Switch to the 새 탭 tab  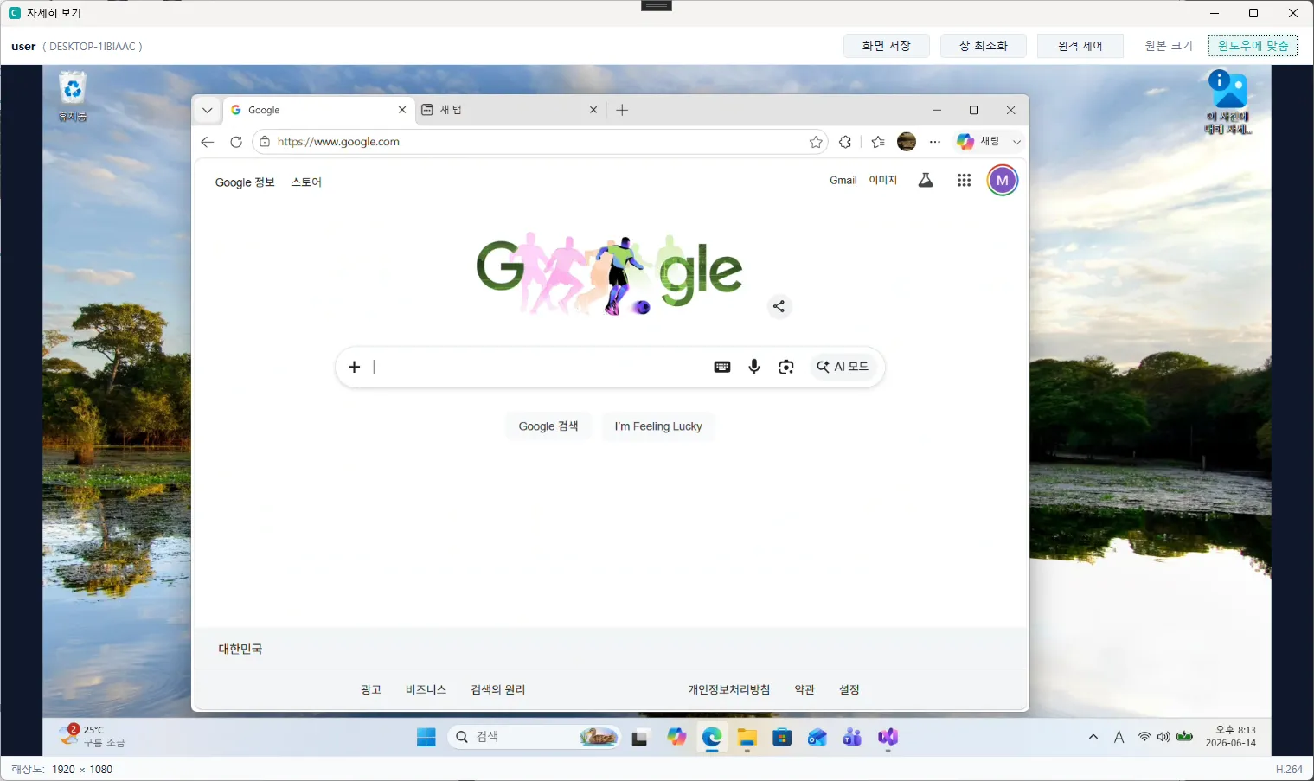(x=510, y=110)
